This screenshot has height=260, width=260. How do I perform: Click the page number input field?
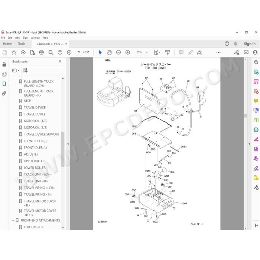(x=79, y=52)
